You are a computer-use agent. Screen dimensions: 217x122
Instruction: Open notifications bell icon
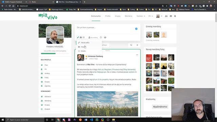click(175, 16)
